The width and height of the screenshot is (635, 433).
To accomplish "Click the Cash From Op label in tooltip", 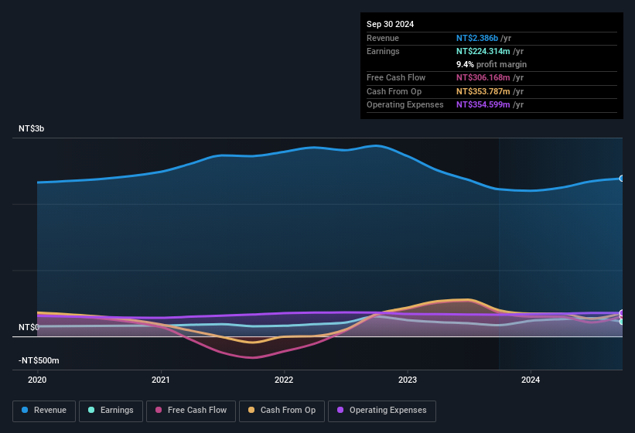I will pyautogui.click(x=394, y=91).
